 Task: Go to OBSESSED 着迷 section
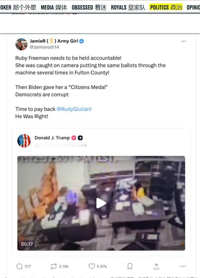pos(89,7)
